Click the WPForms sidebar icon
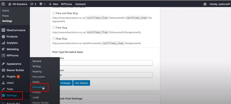 pos(3,55)
